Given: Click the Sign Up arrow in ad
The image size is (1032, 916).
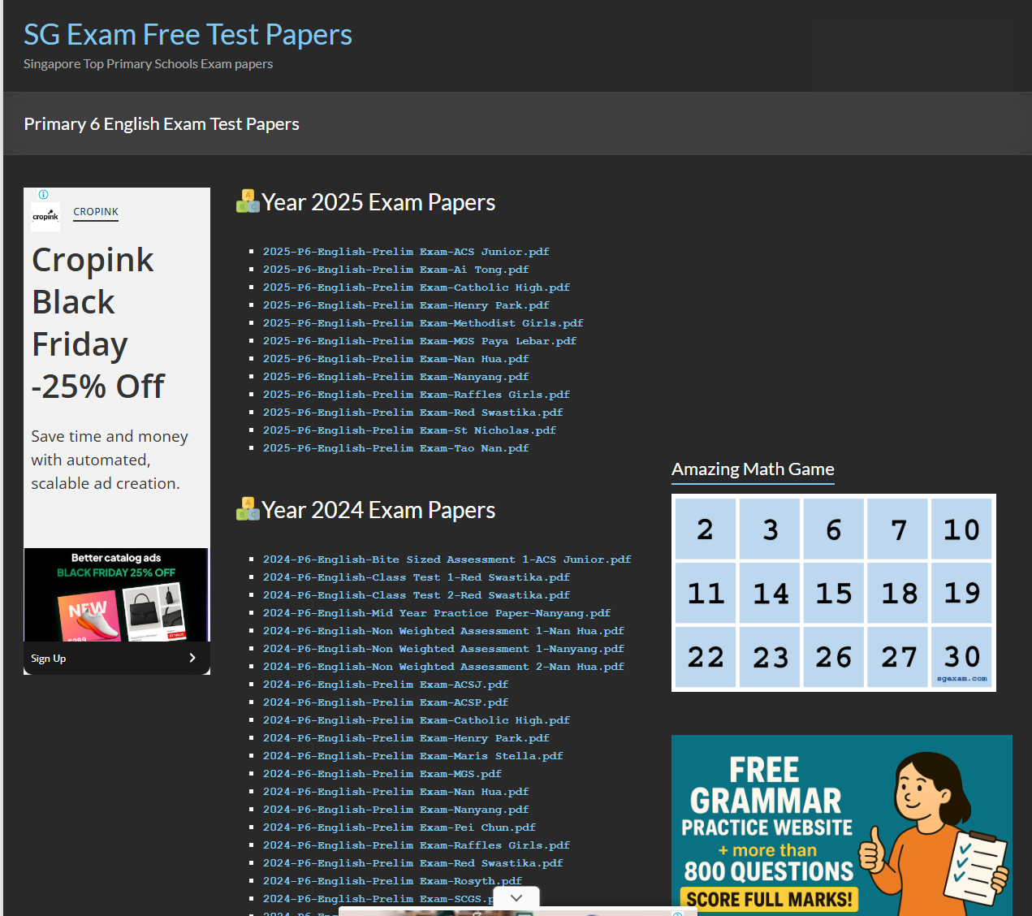Looking at the screenshot, I should pyautogui.click(x=192, y=658).
